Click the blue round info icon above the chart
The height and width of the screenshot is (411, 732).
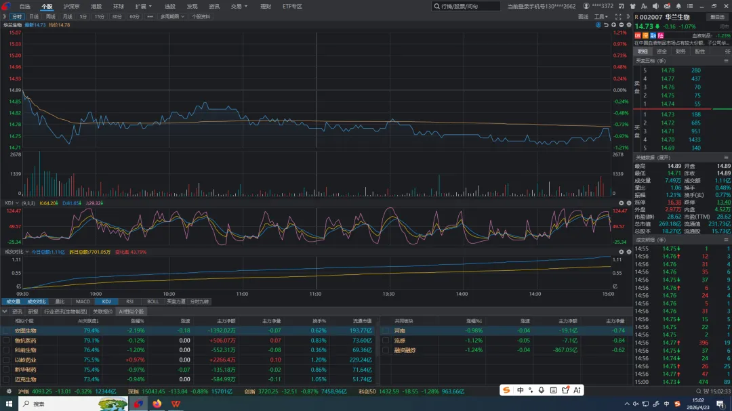598,25
